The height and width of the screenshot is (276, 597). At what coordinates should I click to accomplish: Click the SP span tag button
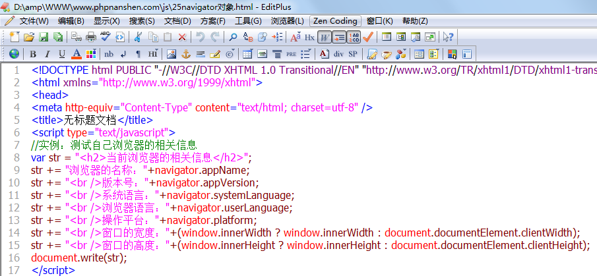point(353,53)
